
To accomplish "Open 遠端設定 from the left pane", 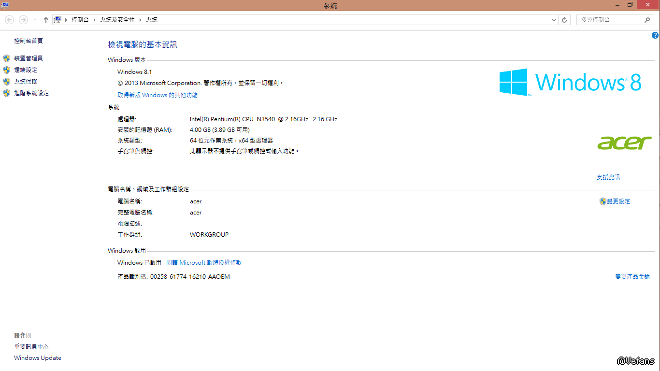I will click(x=26, y=70).
